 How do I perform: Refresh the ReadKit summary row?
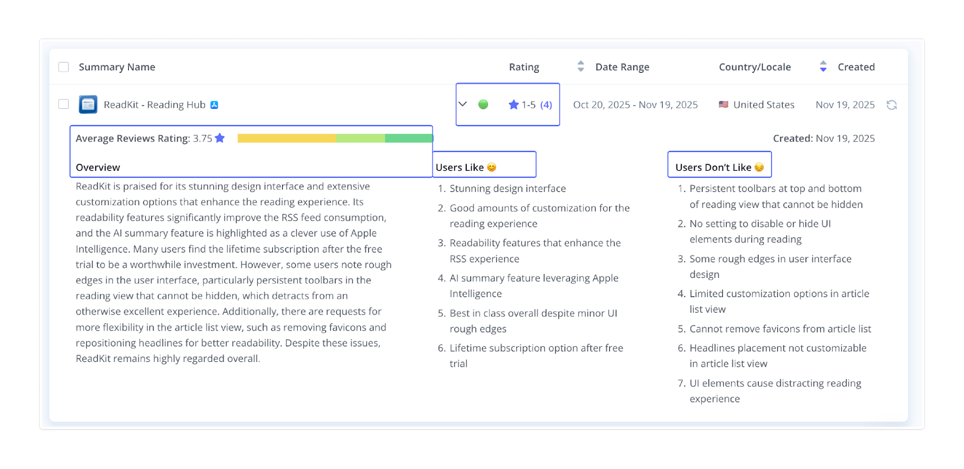[892, 105]
